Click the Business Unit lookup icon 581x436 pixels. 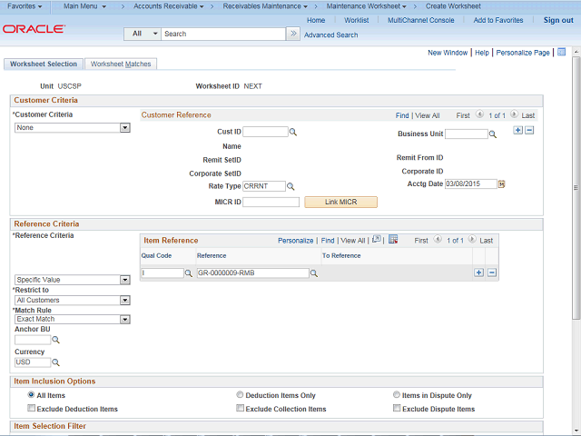pyautogui.click(x=493, y=134)
